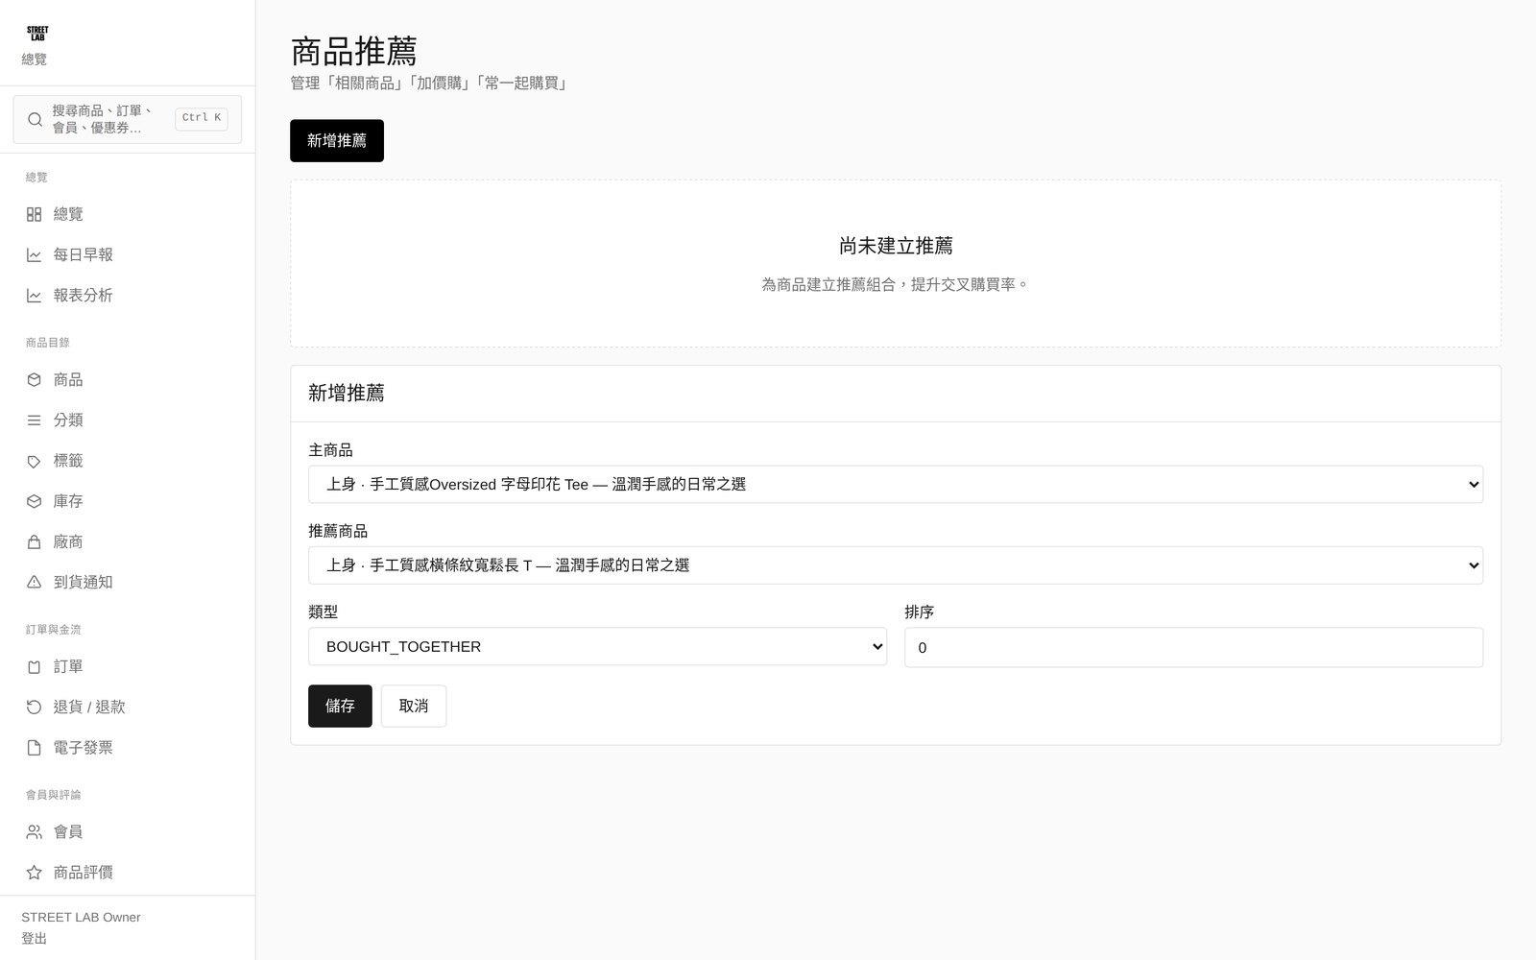Go to 庫存 page

tap(128, 501)
